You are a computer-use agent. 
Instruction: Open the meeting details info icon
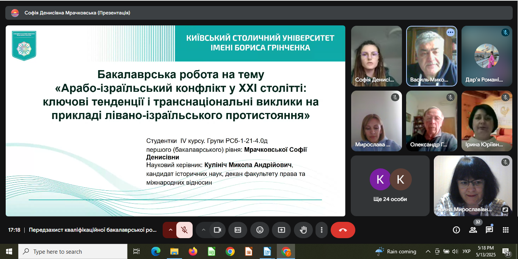[x=457, y=230]
